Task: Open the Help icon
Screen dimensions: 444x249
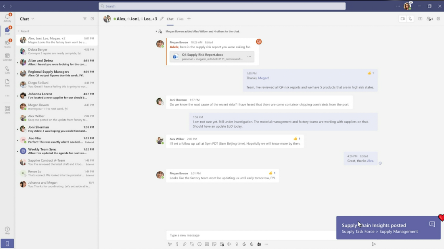Action: [8, 230]
